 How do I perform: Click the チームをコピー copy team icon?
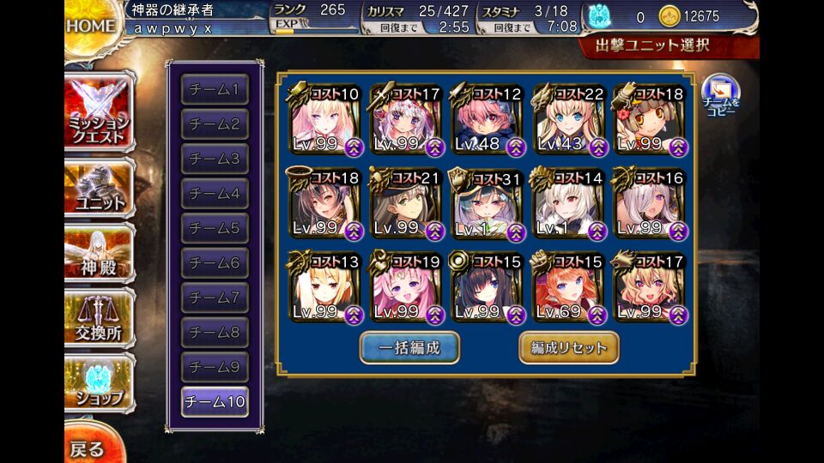(x=720, y=95)
